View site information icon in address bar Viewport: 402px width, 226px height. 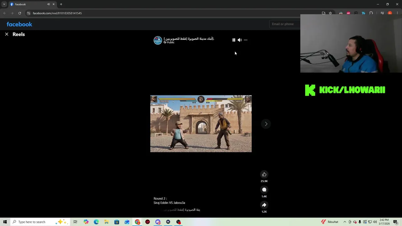click(x=29, y=13)
